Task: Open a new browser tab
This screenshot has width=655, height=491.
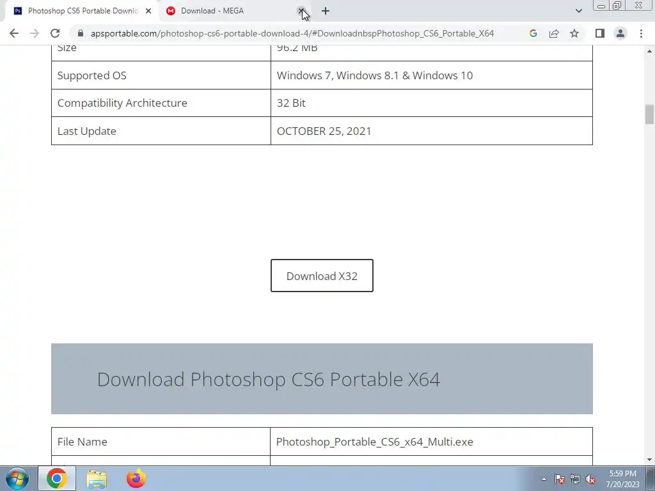Action: 326,11
